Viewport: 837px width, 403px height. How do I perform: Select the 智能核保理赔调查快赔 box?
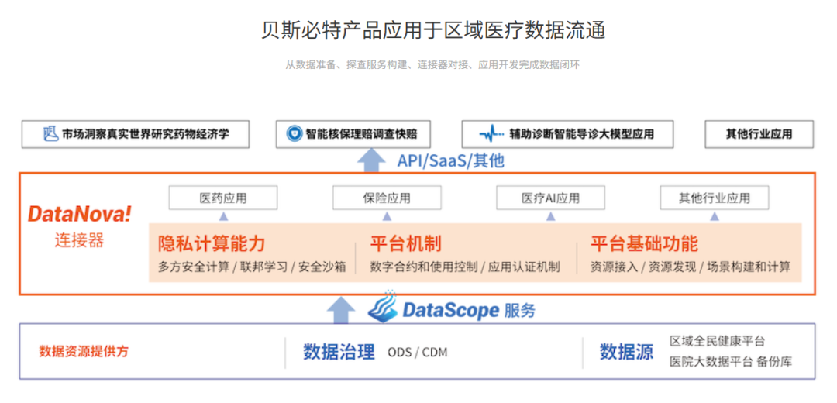click(x=353, y=134)
